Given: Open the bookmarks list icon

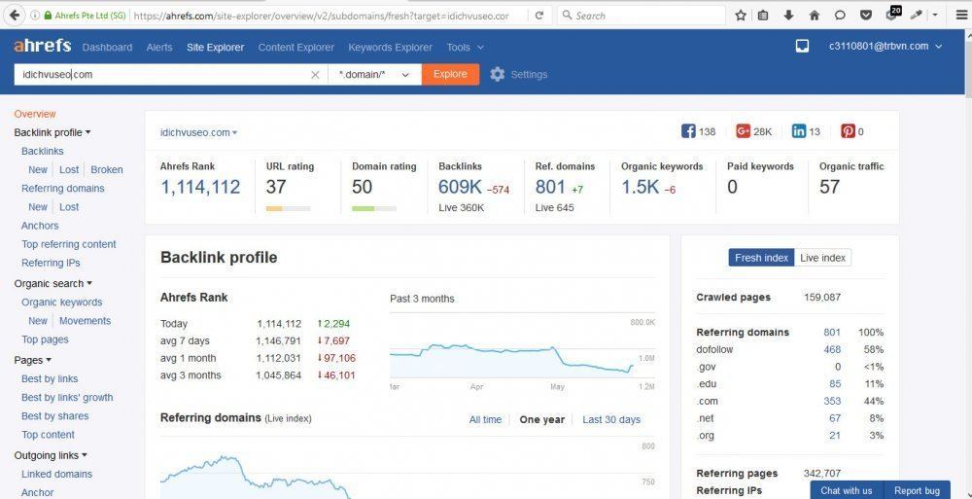Looking at the screenshot, I should 763,16.
